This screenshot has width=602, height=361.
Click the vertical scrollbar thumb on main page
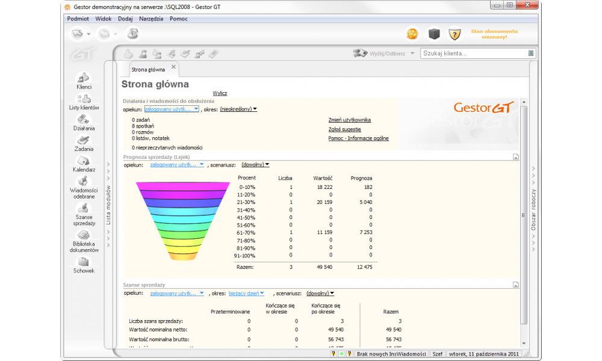point(524,215)
